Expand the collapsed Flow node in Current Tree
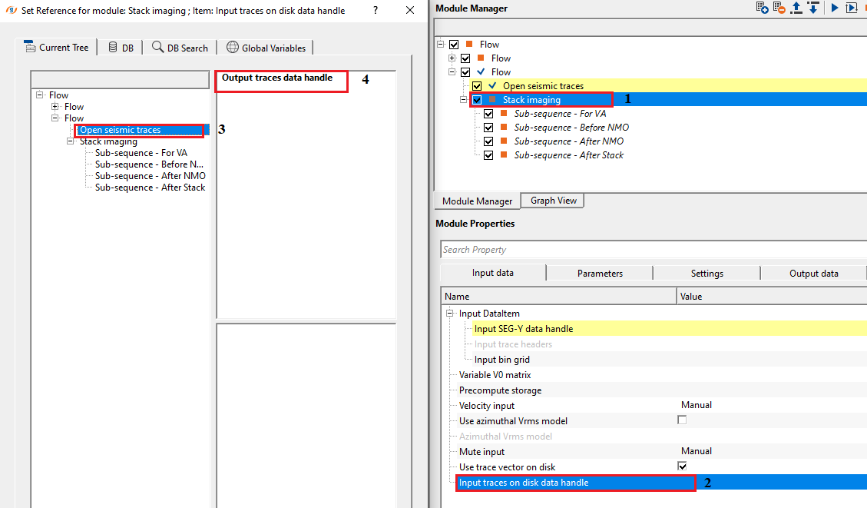This screenshot has height=508, width=867. [55, 107]
